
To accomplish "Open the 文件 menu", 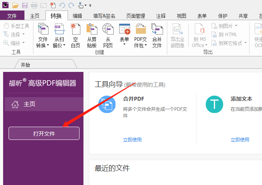I will point(12,16).
